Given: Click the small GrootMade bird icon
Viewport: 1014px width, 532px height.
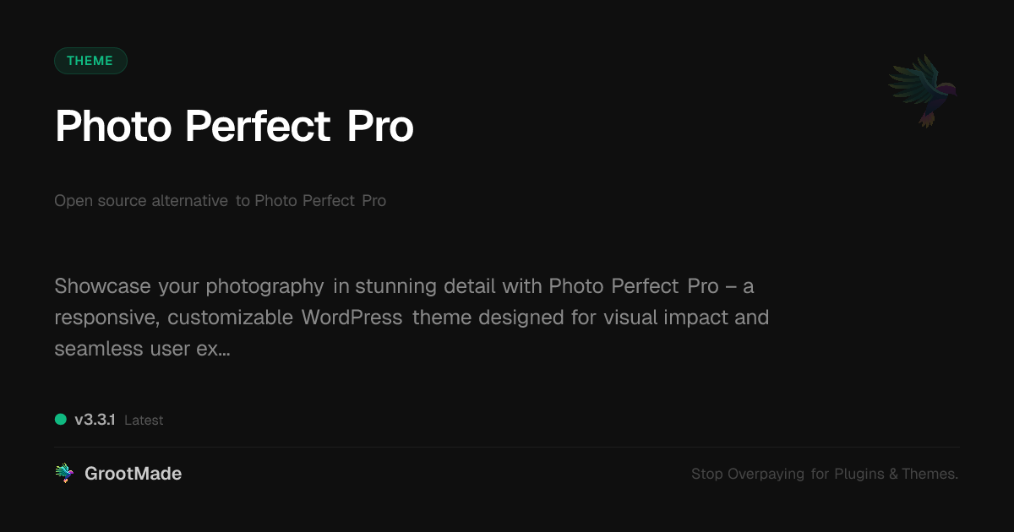Looking at the screenshot, I should (x=64, y=474).
